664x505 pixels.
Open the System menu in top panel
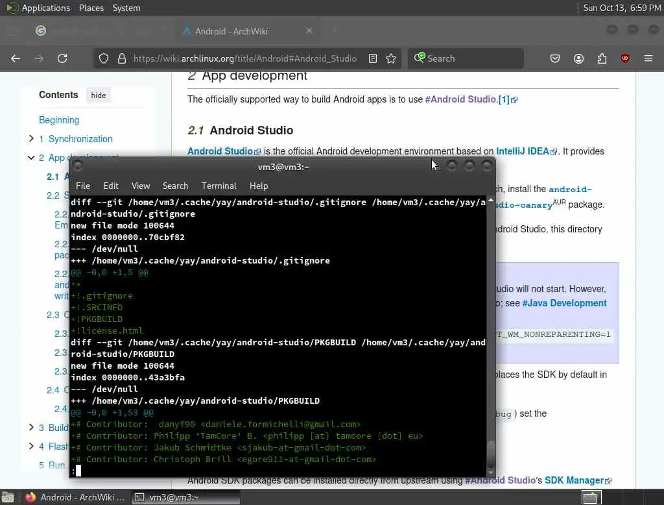126,8
